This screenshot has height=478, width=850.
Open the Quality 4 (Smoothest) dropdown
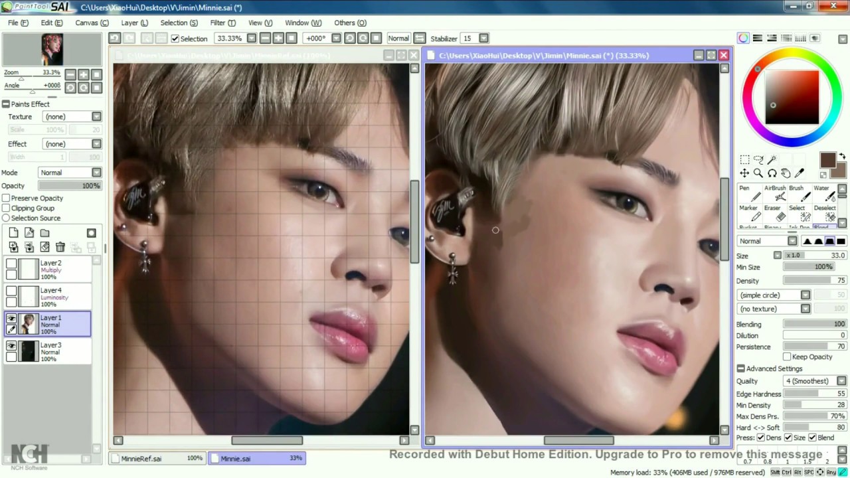[841, 381]
